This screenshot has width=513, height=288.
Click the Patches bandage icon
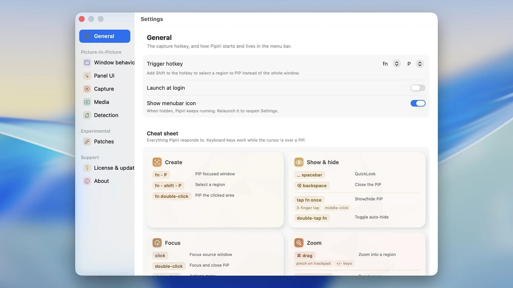tap(87, 142)
